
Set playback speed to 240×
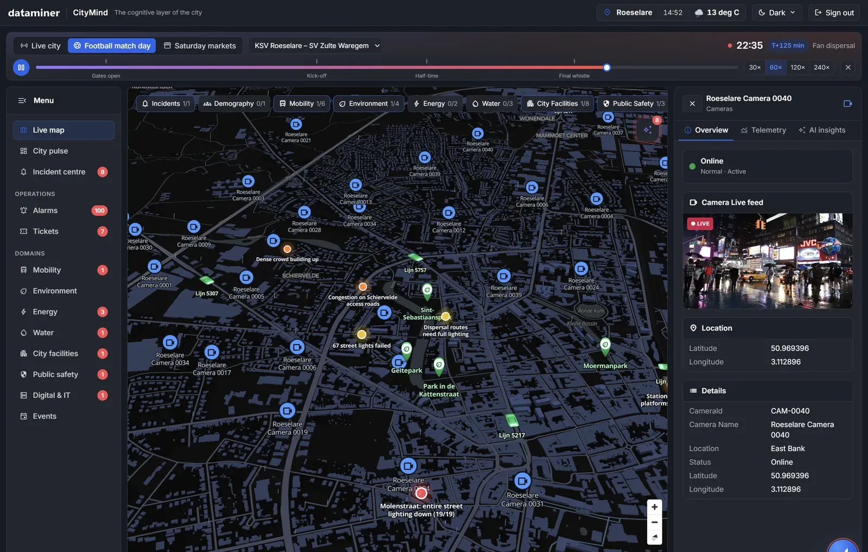821,67
